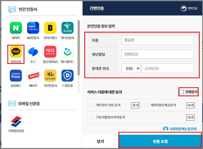This screenshot has width=203, height=149.
Task: Select the KB 국민인증서 icon
Action: (x=50, y=76)
